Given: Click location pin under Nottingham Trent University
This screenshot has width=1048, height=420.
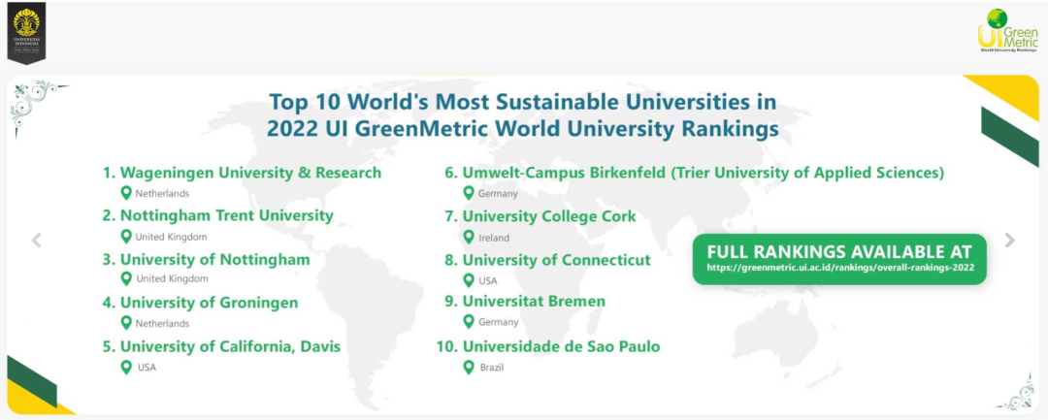Looking at the screenshot, I should (x=125, y=237).
